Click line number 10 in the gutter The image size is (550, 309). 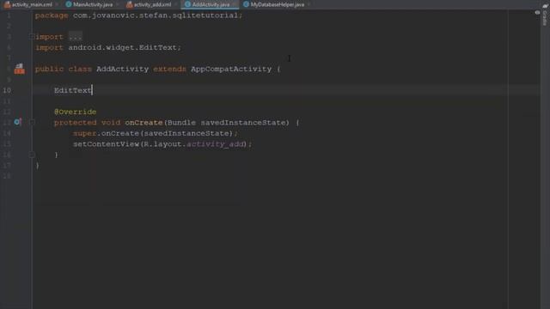click(x=7, y=90)
